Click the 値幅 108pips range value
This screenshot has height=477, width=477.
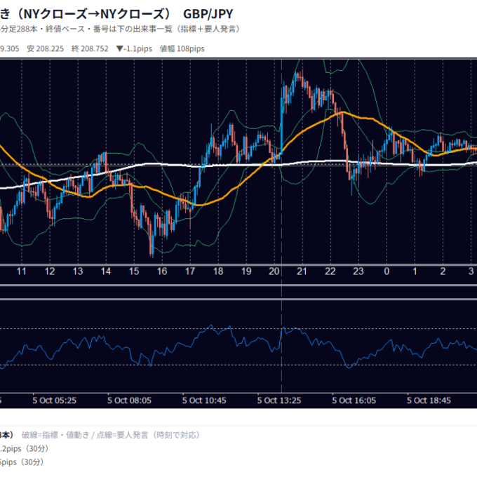coord(182,48)
